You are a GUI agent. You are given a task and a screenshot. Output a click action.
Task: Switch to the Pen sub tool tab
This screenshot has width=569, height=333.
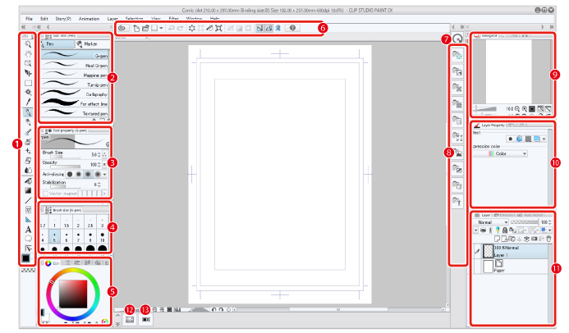click(57, 43)
